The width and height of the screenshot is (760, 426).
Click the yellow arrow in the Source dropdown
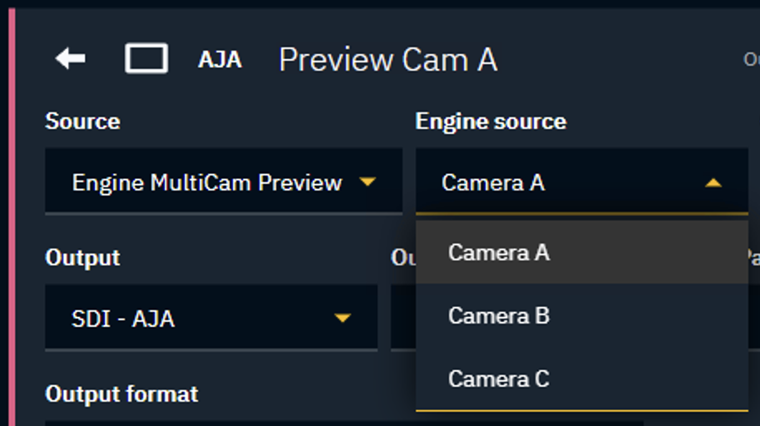(368, 181)
